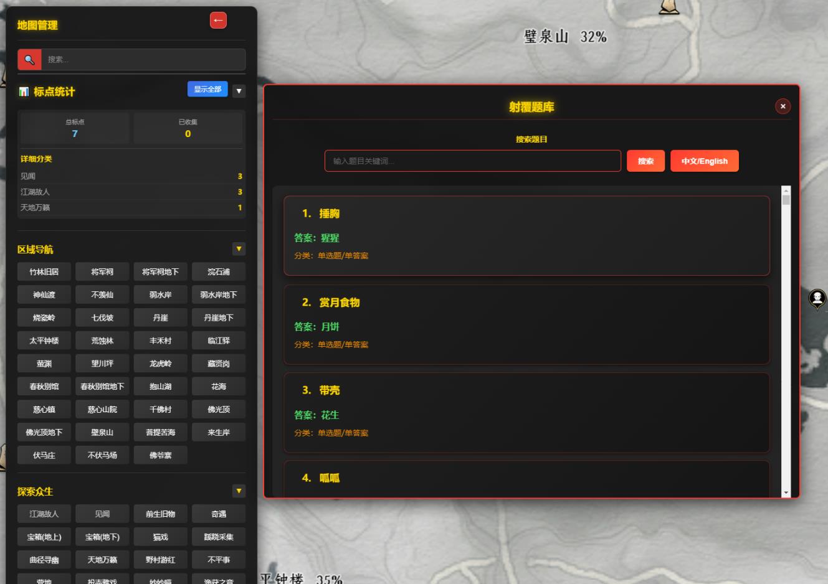Click the map marker above 璧泉山
This screenshot has height=584, width=828.
pos(669,6)
